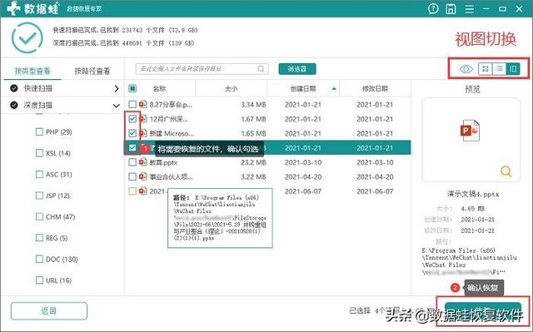Click the 返回 back button
533x332 pixels.
tap(49, 310)
